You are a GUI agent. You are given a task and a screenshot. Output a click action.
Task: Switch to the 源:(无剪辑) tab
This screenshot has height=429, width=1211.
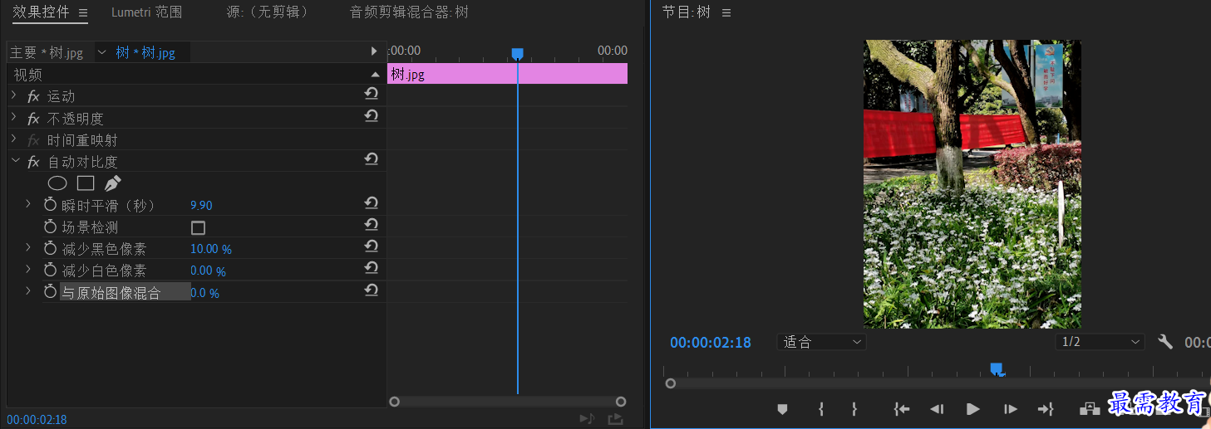point(268,12)
